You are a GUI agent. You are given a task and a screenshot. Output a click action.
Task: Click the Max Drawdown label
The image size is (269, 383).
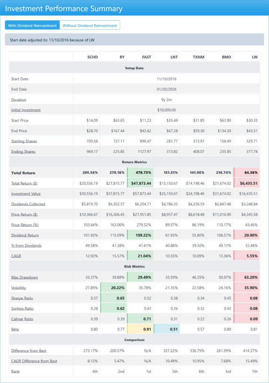pyautogui.click(x=24, y=278)
